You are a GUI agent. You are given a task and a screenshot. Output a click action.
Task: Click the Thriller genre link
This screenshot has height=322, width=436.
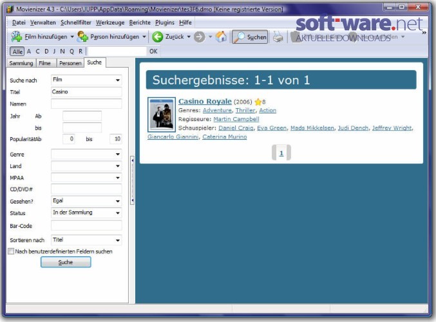[x=245, y=110]
